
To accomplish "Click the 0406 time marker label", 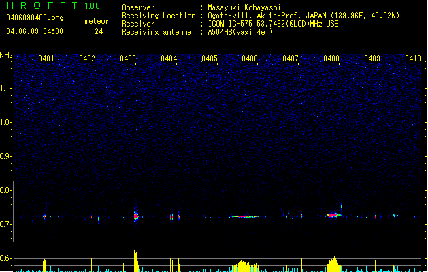I will (250, 58).
